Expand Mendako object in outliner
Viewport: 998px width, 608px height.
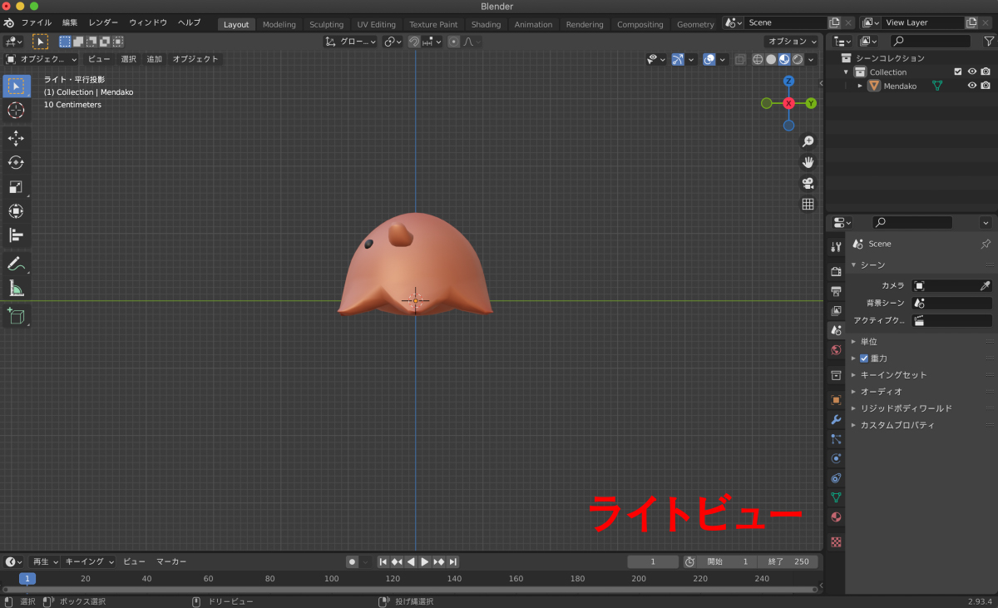[860, 86]
